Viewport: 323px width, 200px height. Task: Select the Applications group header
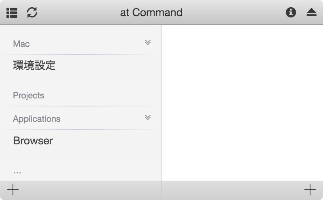[x=80, y=119]
